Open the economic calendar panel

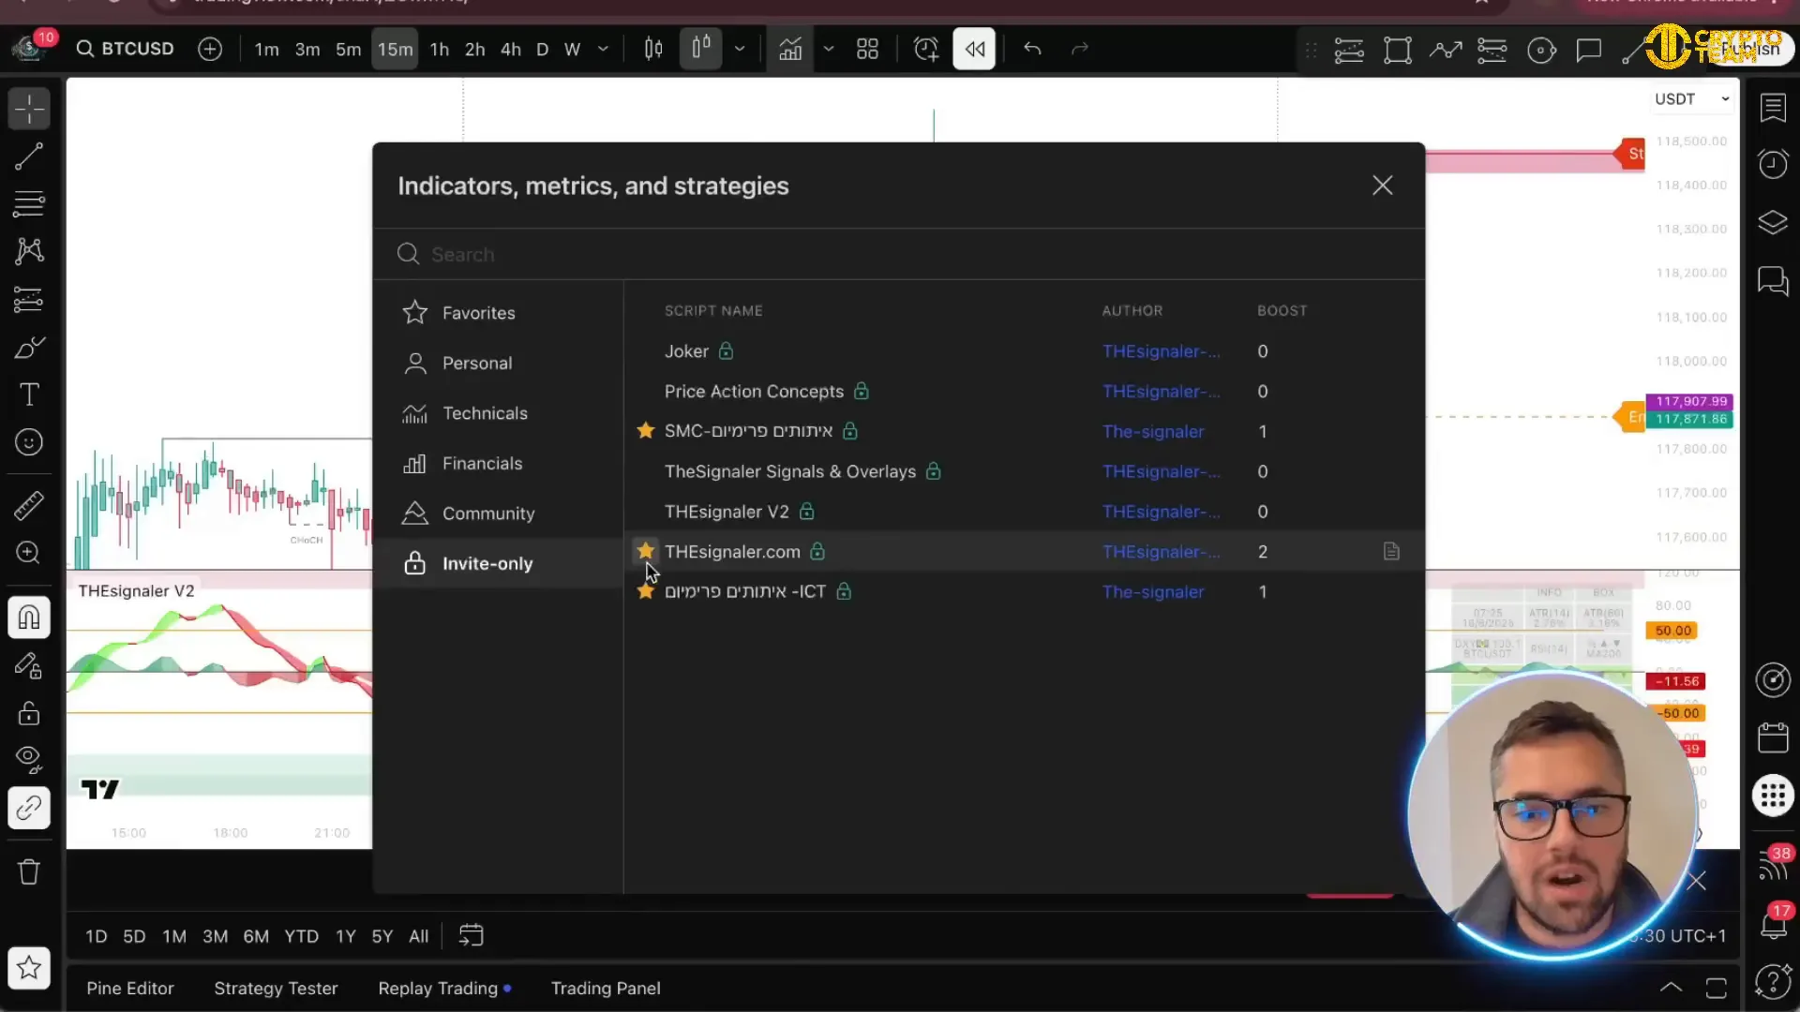(1773, 738)
